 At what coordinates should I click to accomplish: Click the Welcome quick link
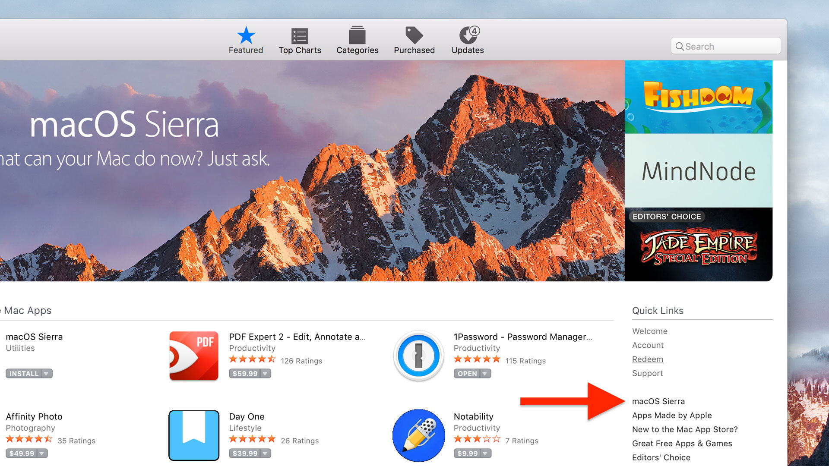[x=650, y=331]
